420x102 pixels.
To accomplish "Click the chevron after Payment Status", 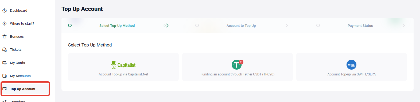I will pyautogui.click(x=404, y=25).
